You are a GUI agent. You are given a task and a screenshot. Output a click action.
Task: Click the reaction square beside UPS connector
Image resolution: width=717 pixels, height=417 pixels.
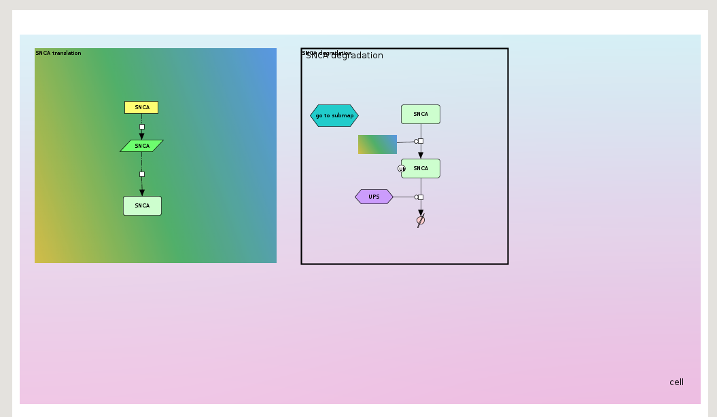tap(421, 197)
